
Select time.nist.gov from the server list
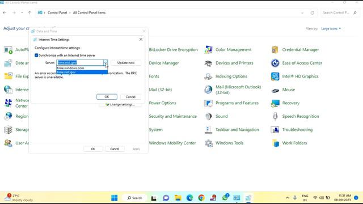pos(82,72)
